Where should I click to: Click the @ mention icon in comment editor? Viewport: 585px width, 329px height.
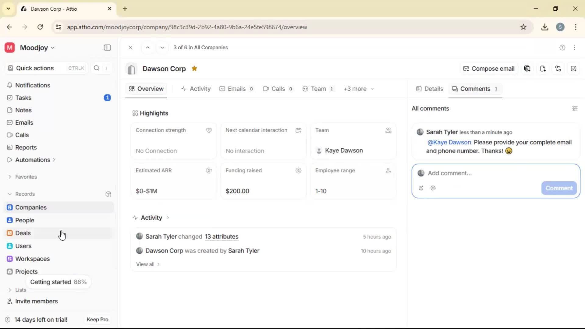coord(433,188)
